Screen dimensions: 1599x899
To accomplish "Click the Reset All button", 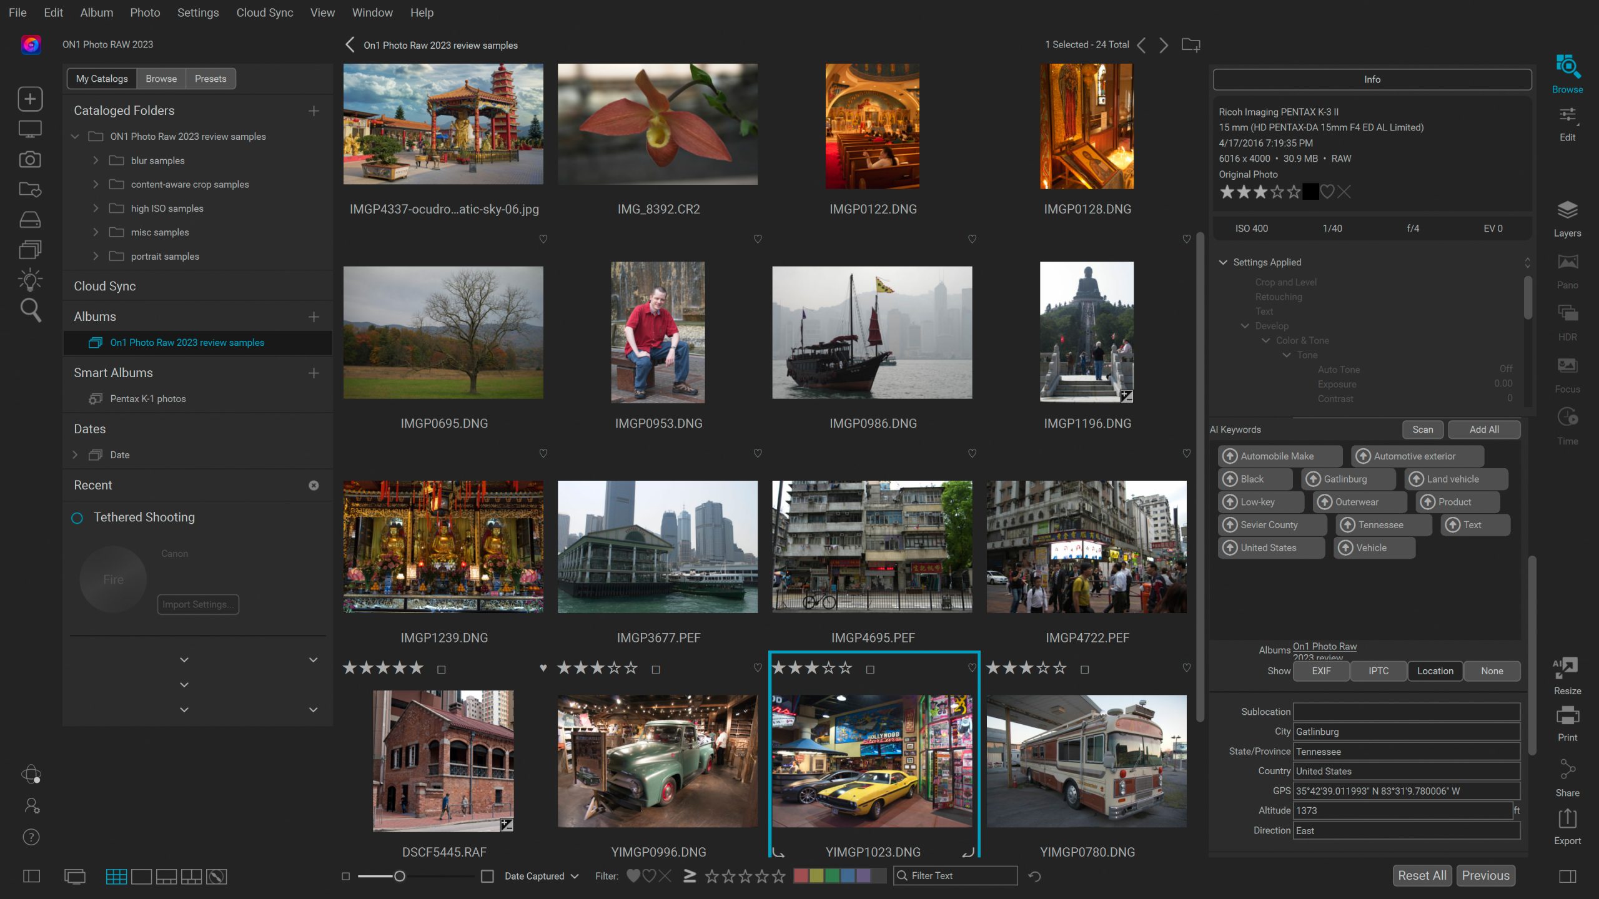I will click(1423, 875).
